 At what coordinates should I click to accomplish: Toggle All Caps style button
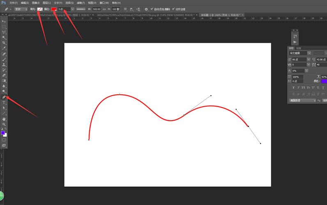pyautogui.click(x=303, y=88)
